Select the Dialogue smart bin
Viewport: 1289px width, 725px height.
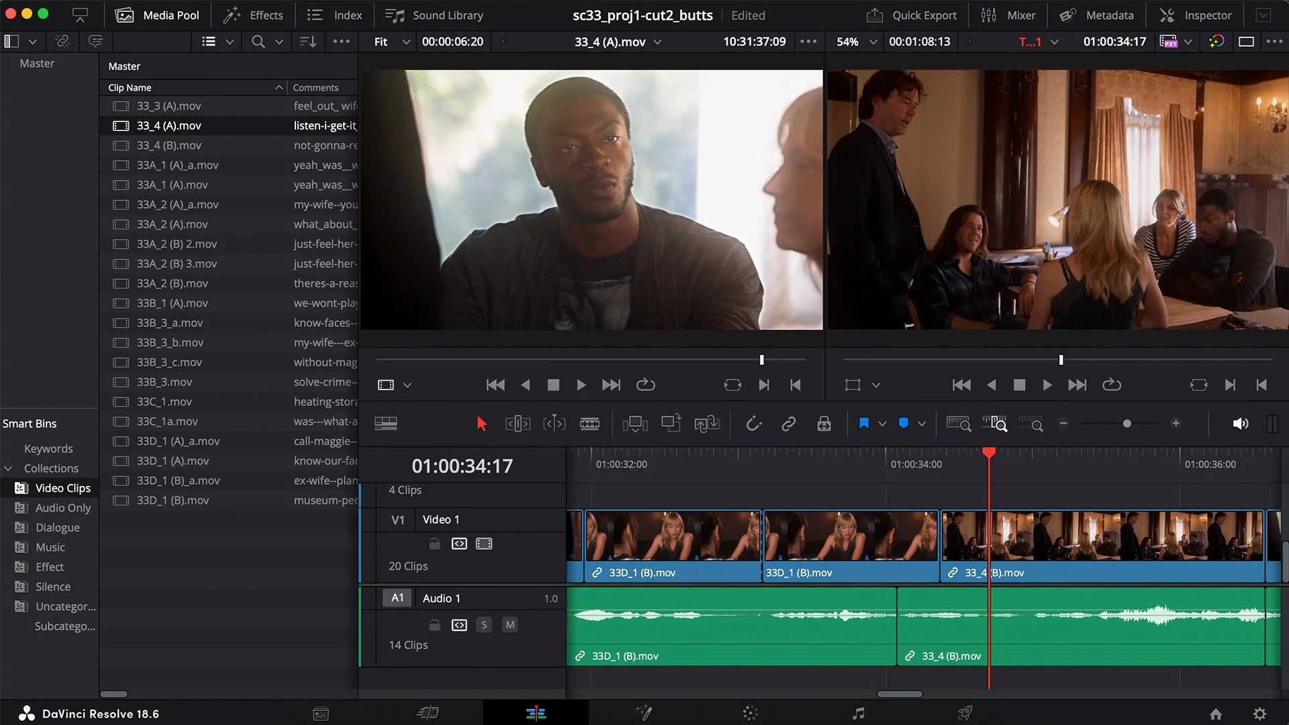57,528
